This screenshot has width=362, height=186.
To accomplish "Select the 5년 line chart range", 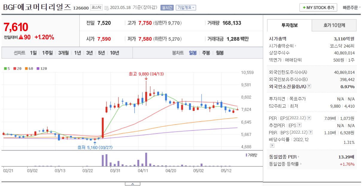I will point(102,53).
